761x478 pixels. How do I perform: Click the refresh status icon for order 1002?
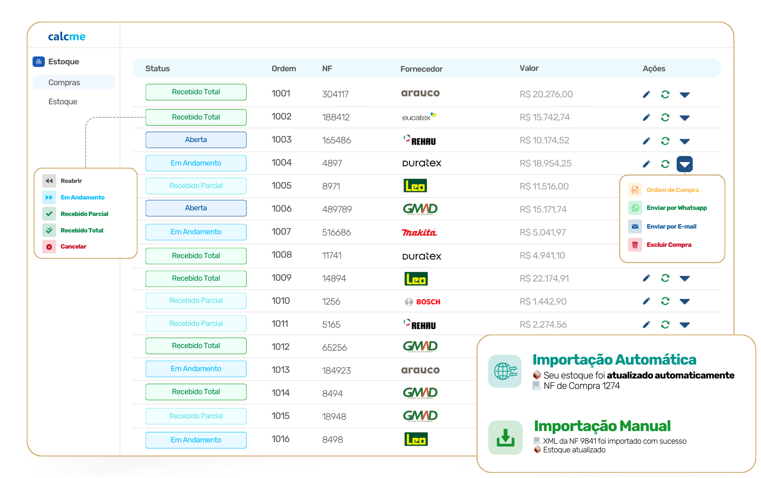665,117
